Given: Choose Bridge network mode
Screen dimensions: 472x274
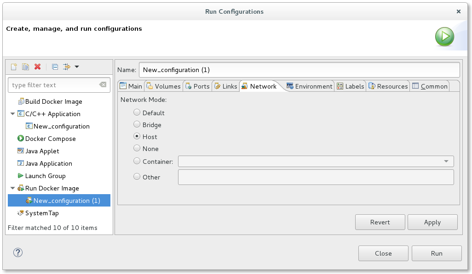Looking at the screenshot, I should coord(137,124).
